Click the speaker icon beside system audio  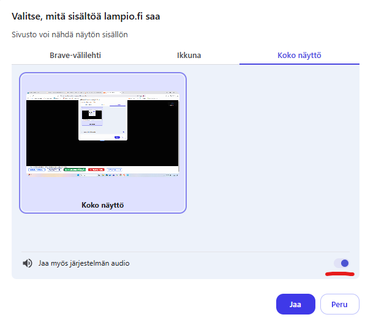28,263
